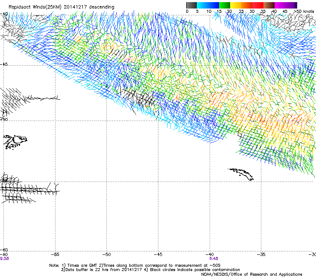The image size is (316, 277).
Task: Click the '-40' longitude label on bottom axis
Action: pos(210,254)
